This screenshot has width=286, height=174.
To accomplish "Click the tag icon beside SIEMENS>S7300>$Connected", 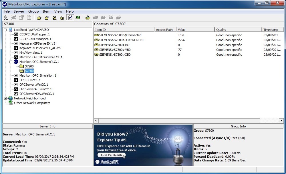I will tap(96, 35).
